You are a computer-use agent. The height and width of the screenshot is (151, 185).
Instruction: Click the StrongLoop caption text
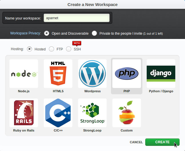point(92,130)
